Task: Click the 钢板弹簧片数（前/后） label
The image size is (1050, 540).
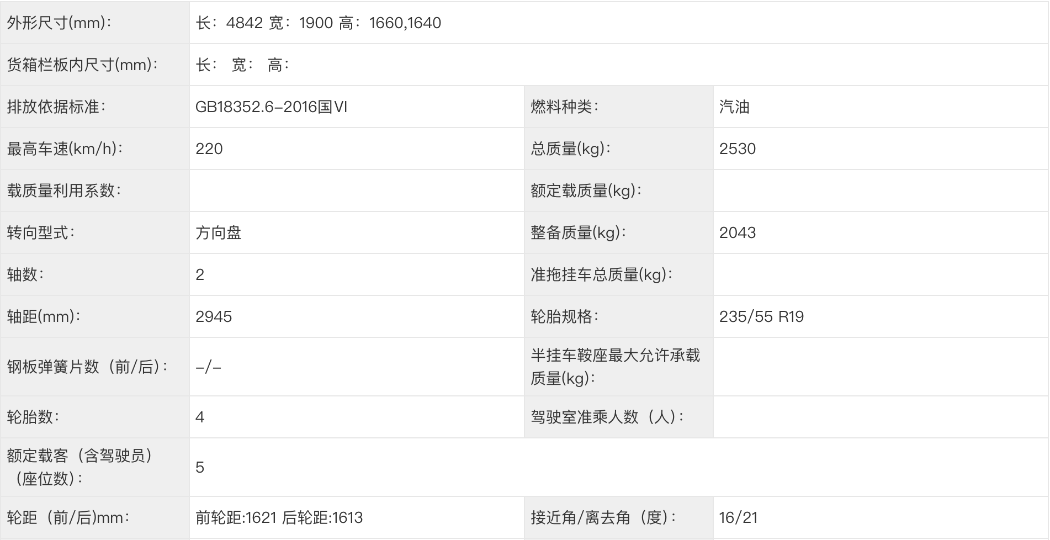Action: coord(87,367)
